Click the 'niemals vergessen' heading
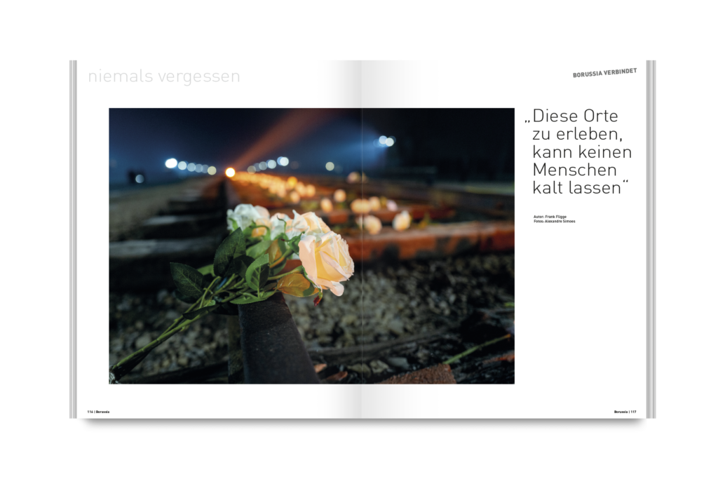 point(164,77)
